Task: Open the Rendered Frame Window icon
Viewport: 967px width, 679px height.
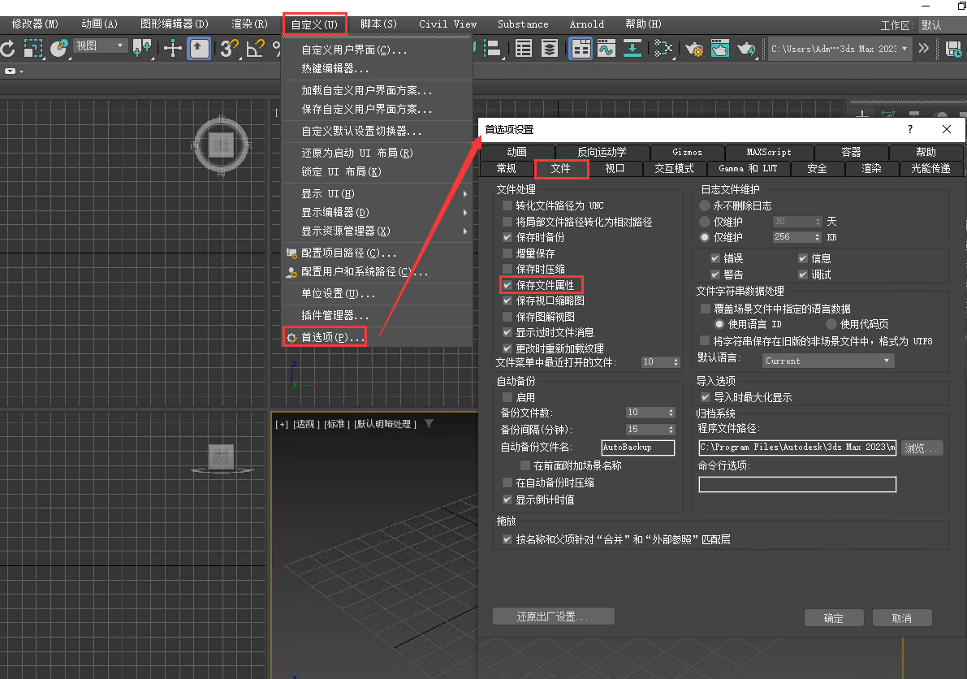Action: (x=720, y=49)
